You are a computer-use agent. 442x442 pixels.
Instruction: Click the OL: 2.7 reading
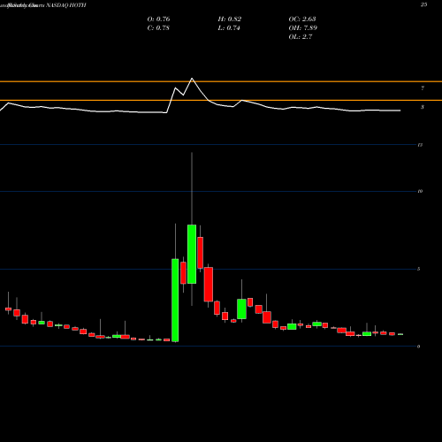point(301,37)
